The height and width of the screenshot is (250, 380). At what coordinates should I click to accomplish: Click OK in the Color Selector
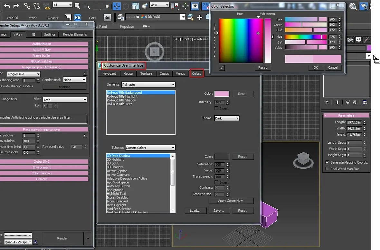[316, 68]
